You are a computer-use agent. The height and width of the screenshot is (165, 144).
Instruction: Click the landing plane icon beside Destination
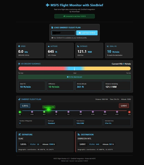(79, 134)
